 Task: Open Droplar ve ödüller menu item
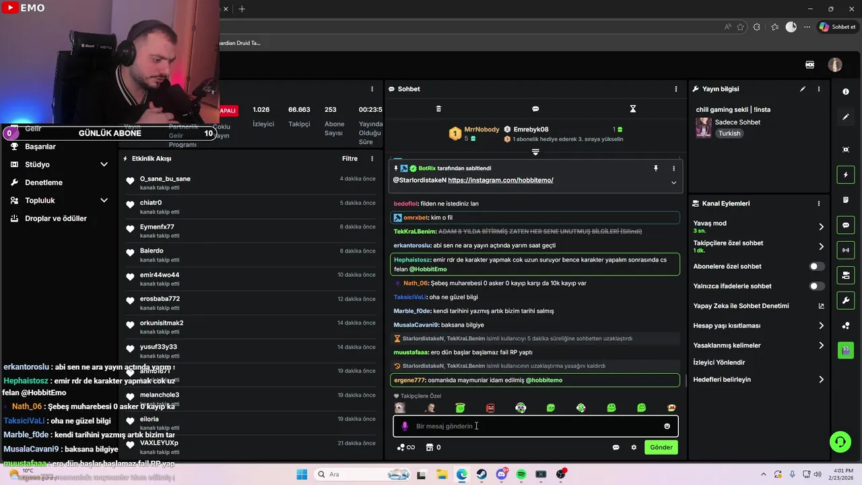56,219
